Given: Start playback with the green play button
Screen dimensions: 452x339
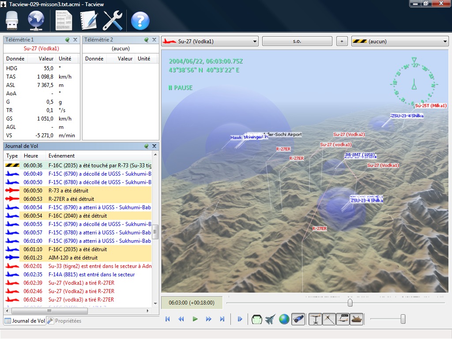Looking at the screenshot, I should click(x=195, y=319).
